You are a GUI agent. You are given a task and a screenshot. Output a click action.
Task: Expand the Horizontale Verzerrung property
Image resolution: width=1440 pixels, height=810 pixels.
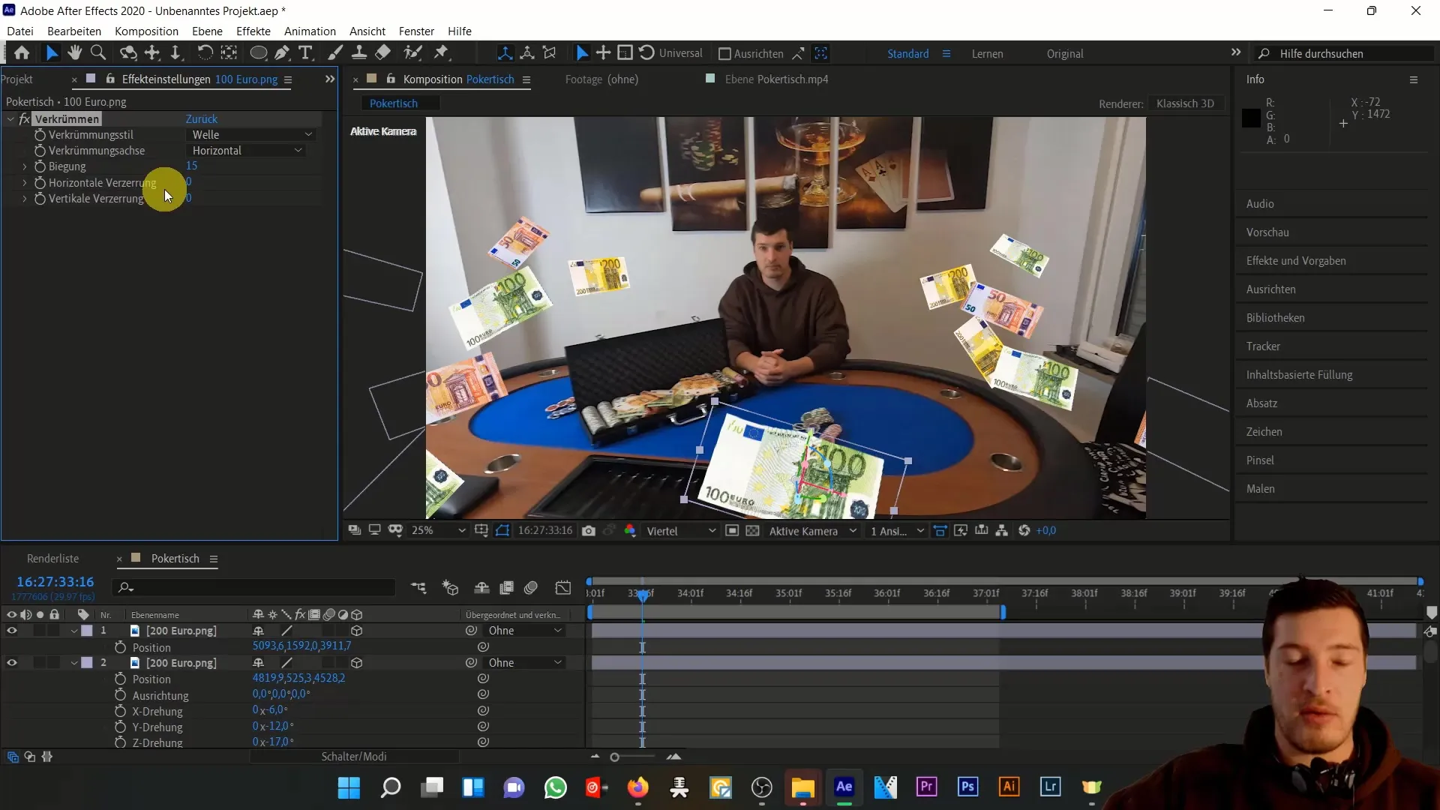(x=24, y=182)
